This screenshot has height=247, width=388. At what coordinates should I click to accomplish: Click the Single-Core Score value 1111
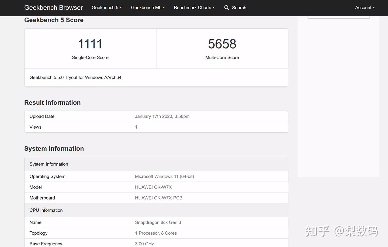(90, 43)
